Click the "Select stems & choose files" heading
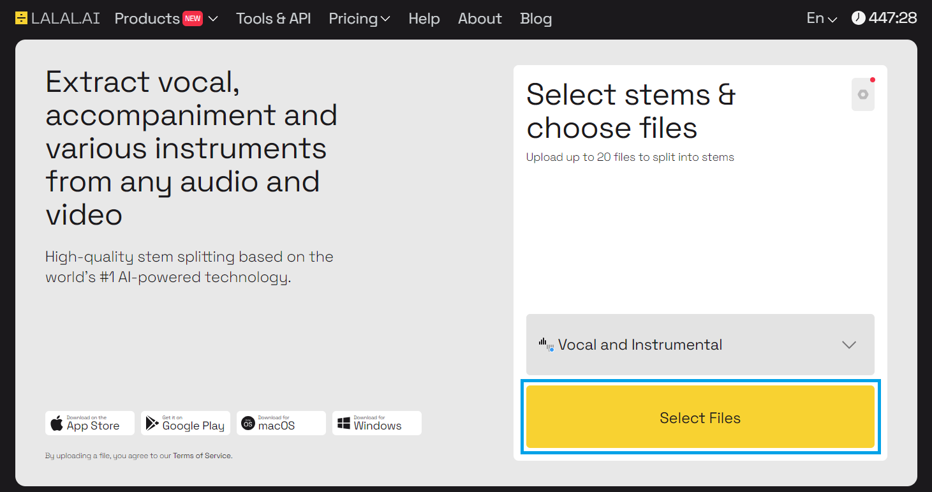Image resolution: width=932 pixels, height=492 pixels. pyautogui.click(x=631, y=111)
